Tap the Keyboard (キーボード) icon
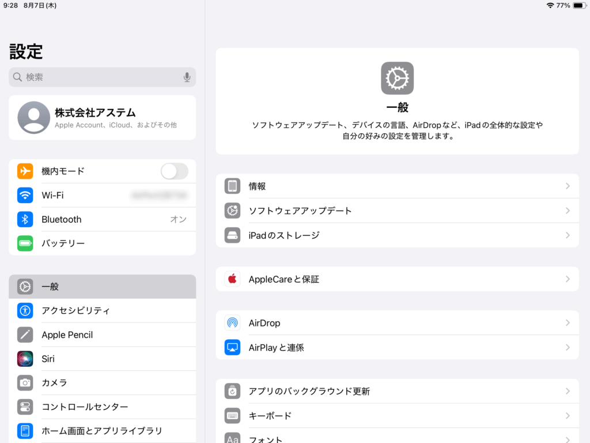The image size is (590, 443). [233, 416]
